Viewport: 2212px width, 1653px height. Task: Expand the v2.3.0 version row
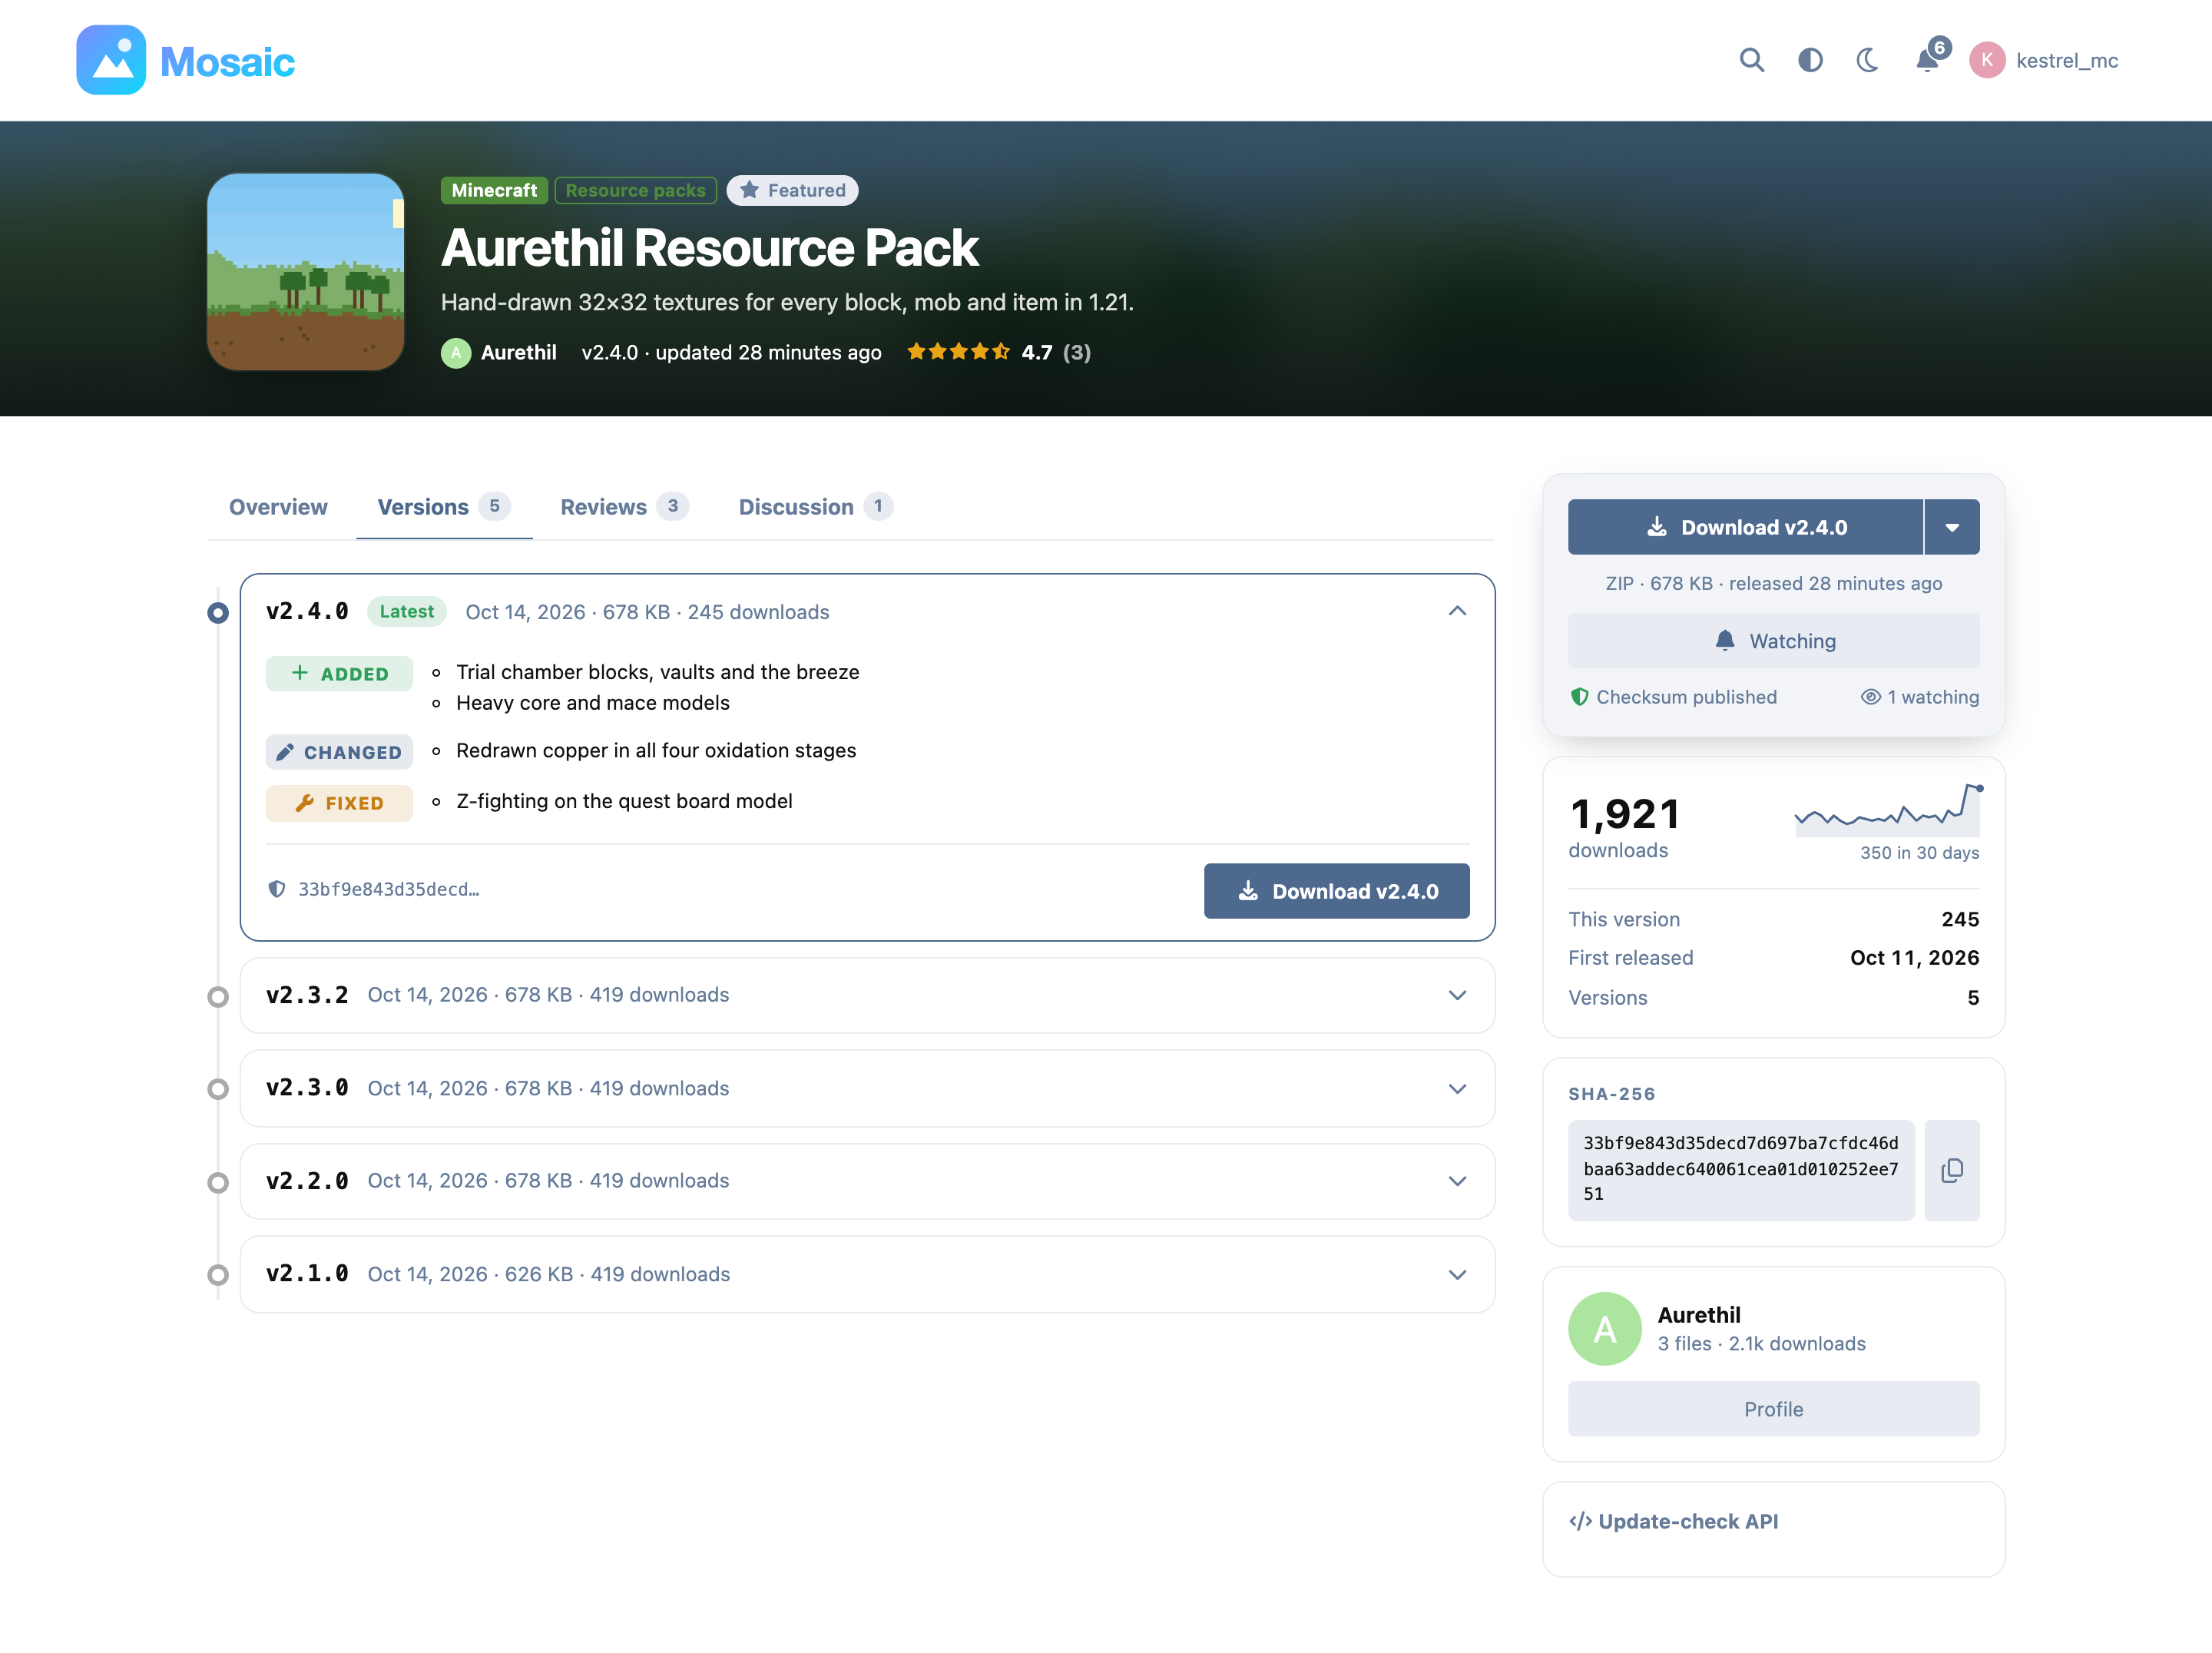click(x=867, y=1088)
